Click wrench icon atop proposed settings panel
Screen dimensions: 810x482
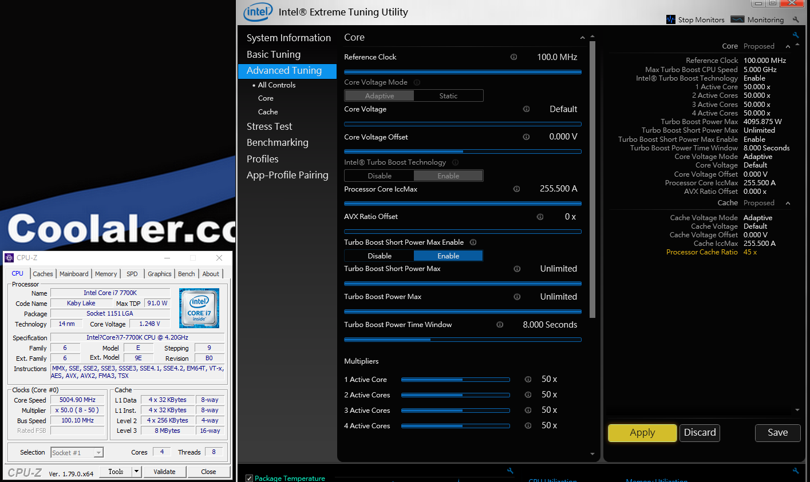[796, 35]
